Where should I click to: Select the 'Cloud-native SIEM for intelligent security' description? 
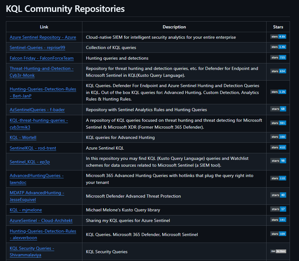coord(161,37)
